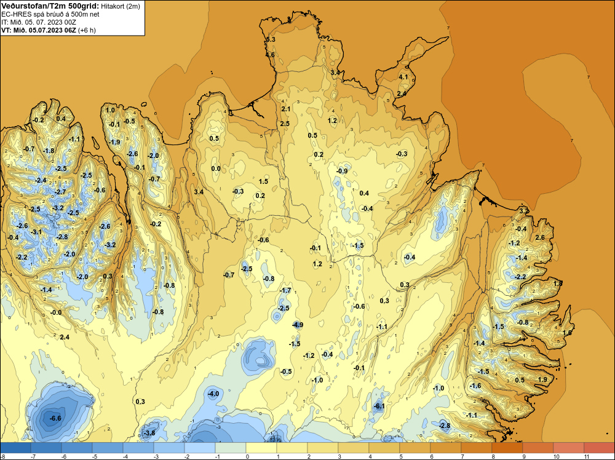Screen dimensions: 615x460
Task: Click the 4.1 temperature label
Action: (x=403, y=77)
